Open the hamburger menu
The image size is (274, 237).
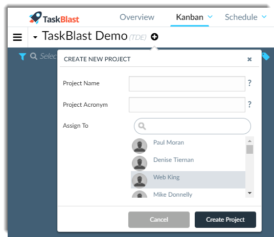pyautogui.click(x=17, y=37)
